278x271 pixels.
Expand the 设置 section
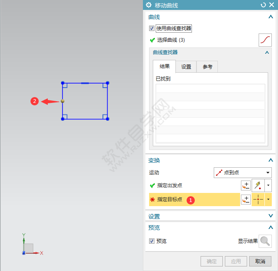(271, 216)
